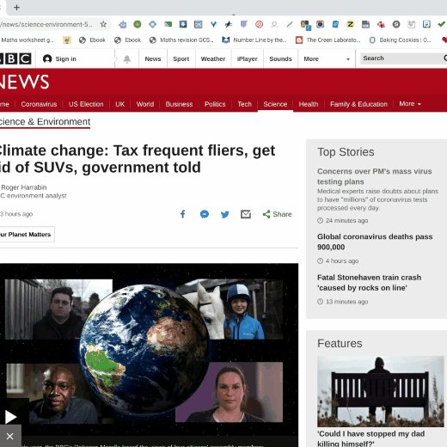Open 'The Green Laborato...' bookmark
Image resolution: width=447 pixels, height=447 pixels.
[x=328, y=40]
